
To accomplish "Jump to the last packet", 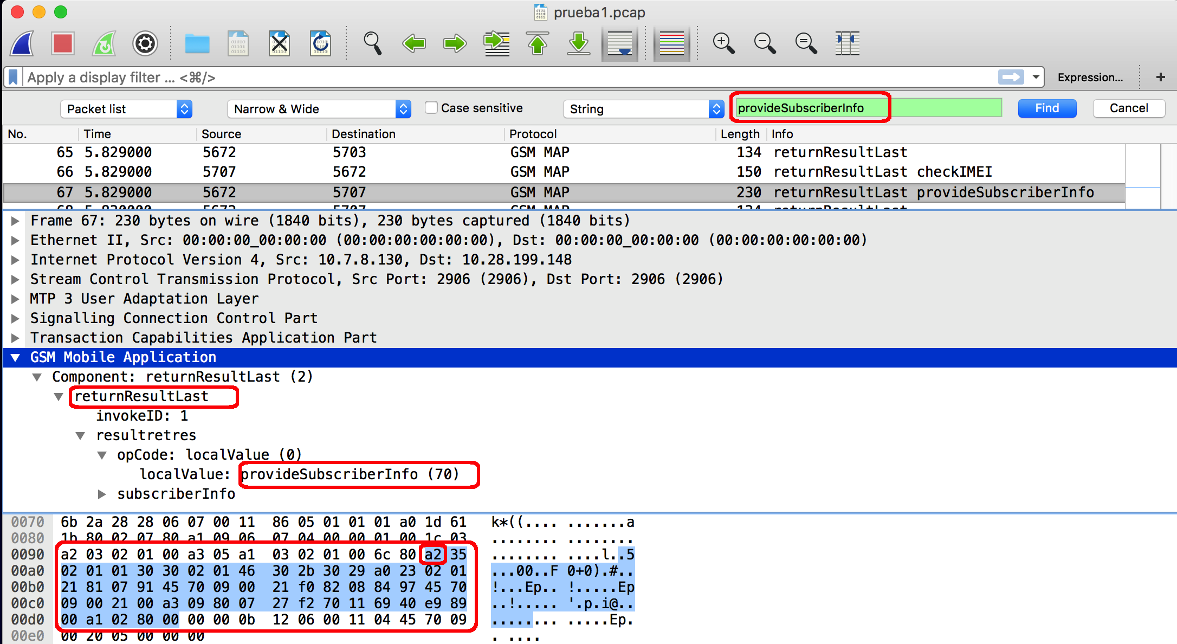I will click(x=579, y=43).
